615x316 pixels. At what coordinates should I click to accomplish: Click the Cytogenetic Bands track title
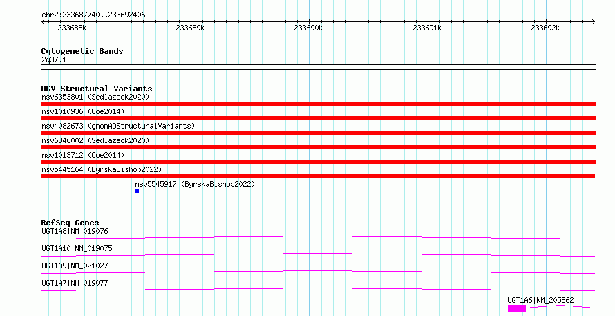[82, 51]
